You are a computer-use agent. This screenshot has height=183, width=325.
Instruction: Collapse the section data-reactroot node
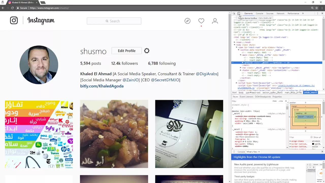238,50
